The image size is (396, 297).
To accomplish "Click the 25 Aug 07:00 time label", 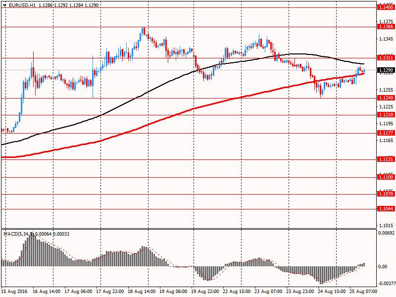I will click(x=363, y=292).
